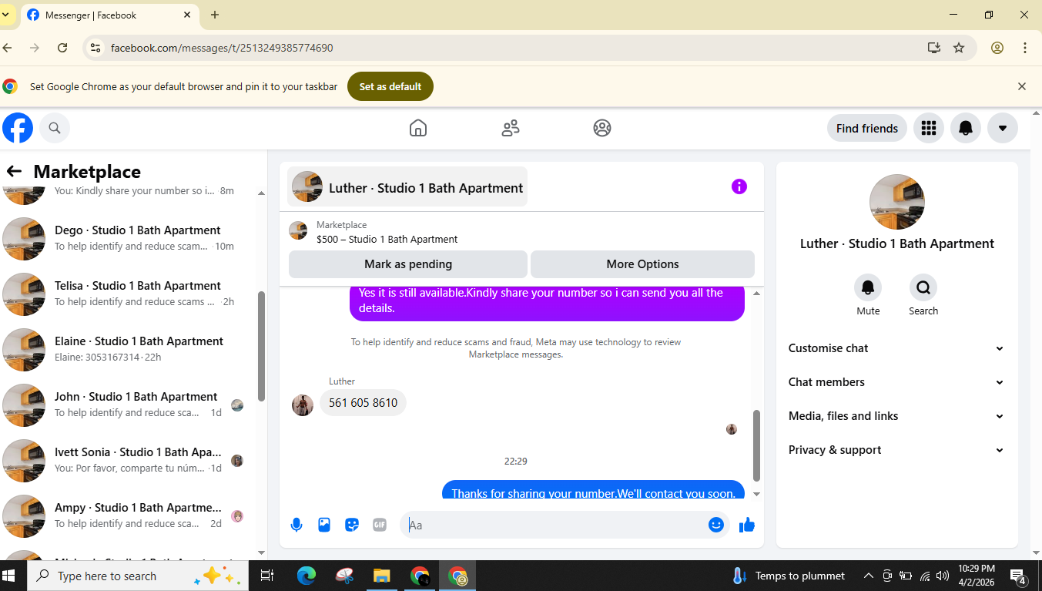
Task: Search in conversation using Search icon
Action: 923,287
